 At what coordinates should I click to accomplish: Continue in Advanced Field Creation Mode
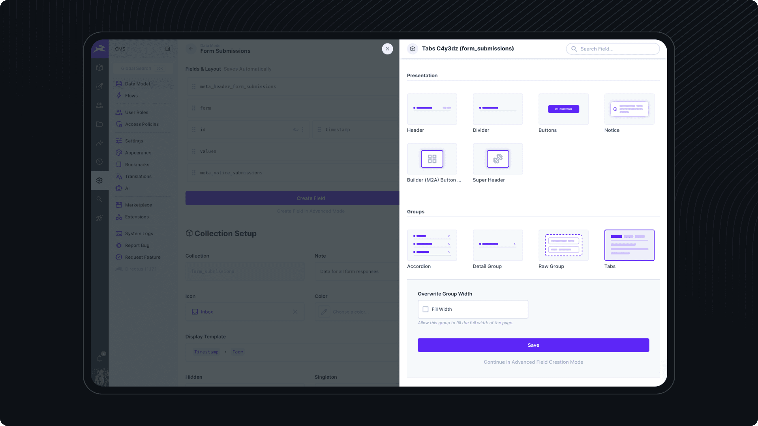pyautogui.click(x=533, y=362)
